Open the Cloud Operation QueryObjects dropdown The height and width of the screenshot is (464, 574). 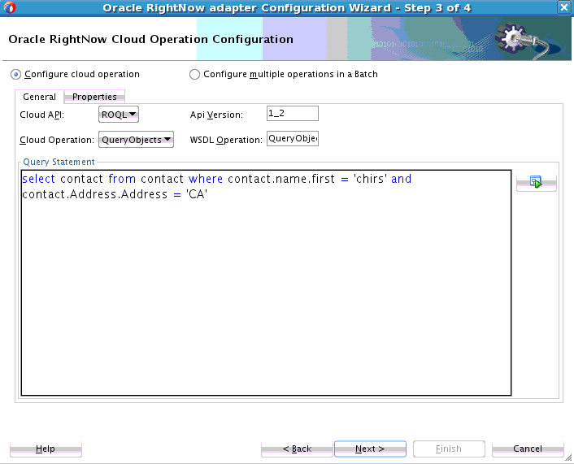136,140
